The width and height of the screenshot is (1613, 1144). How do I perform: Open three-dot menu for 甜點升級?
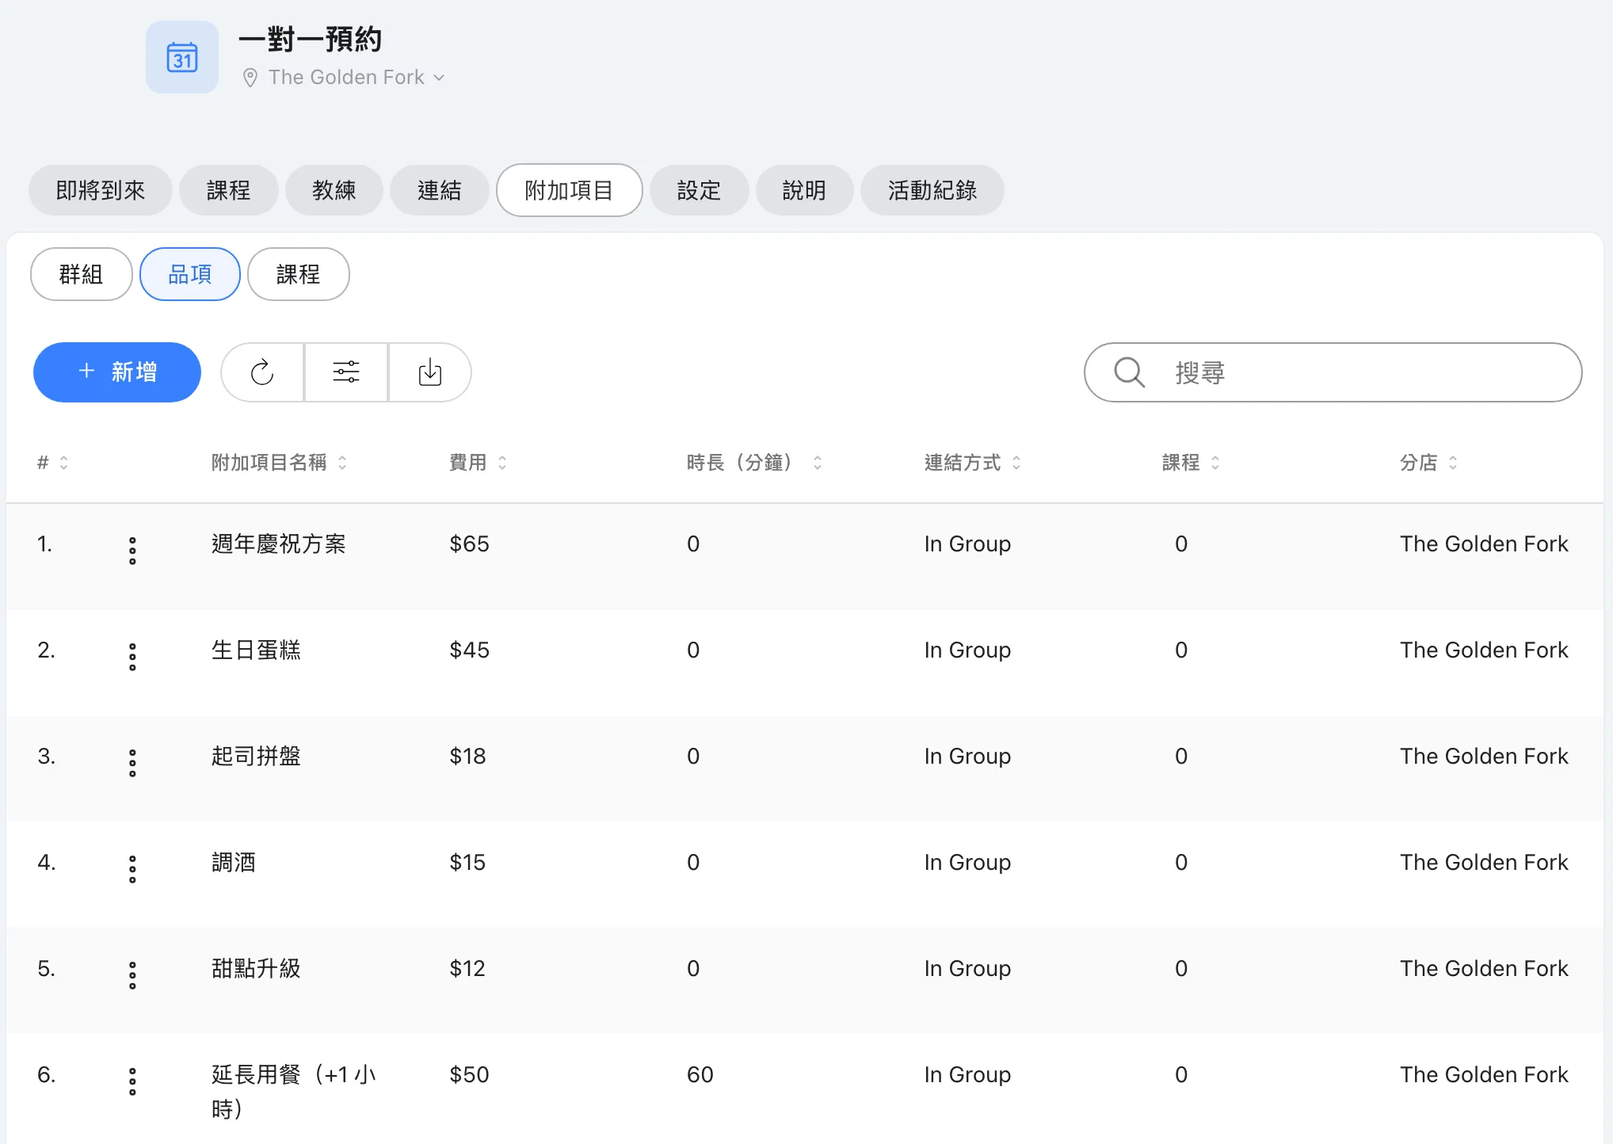132,975
